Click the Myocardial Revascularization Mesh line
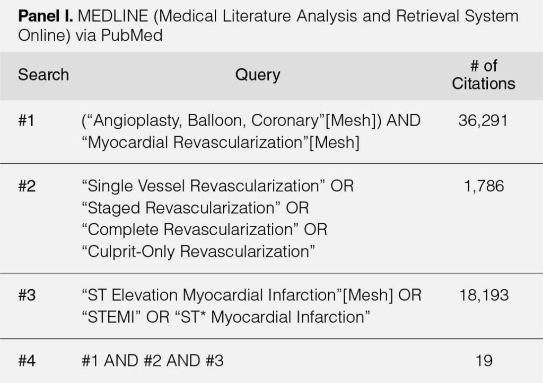 pyautogui.click(x=221, y=142)
